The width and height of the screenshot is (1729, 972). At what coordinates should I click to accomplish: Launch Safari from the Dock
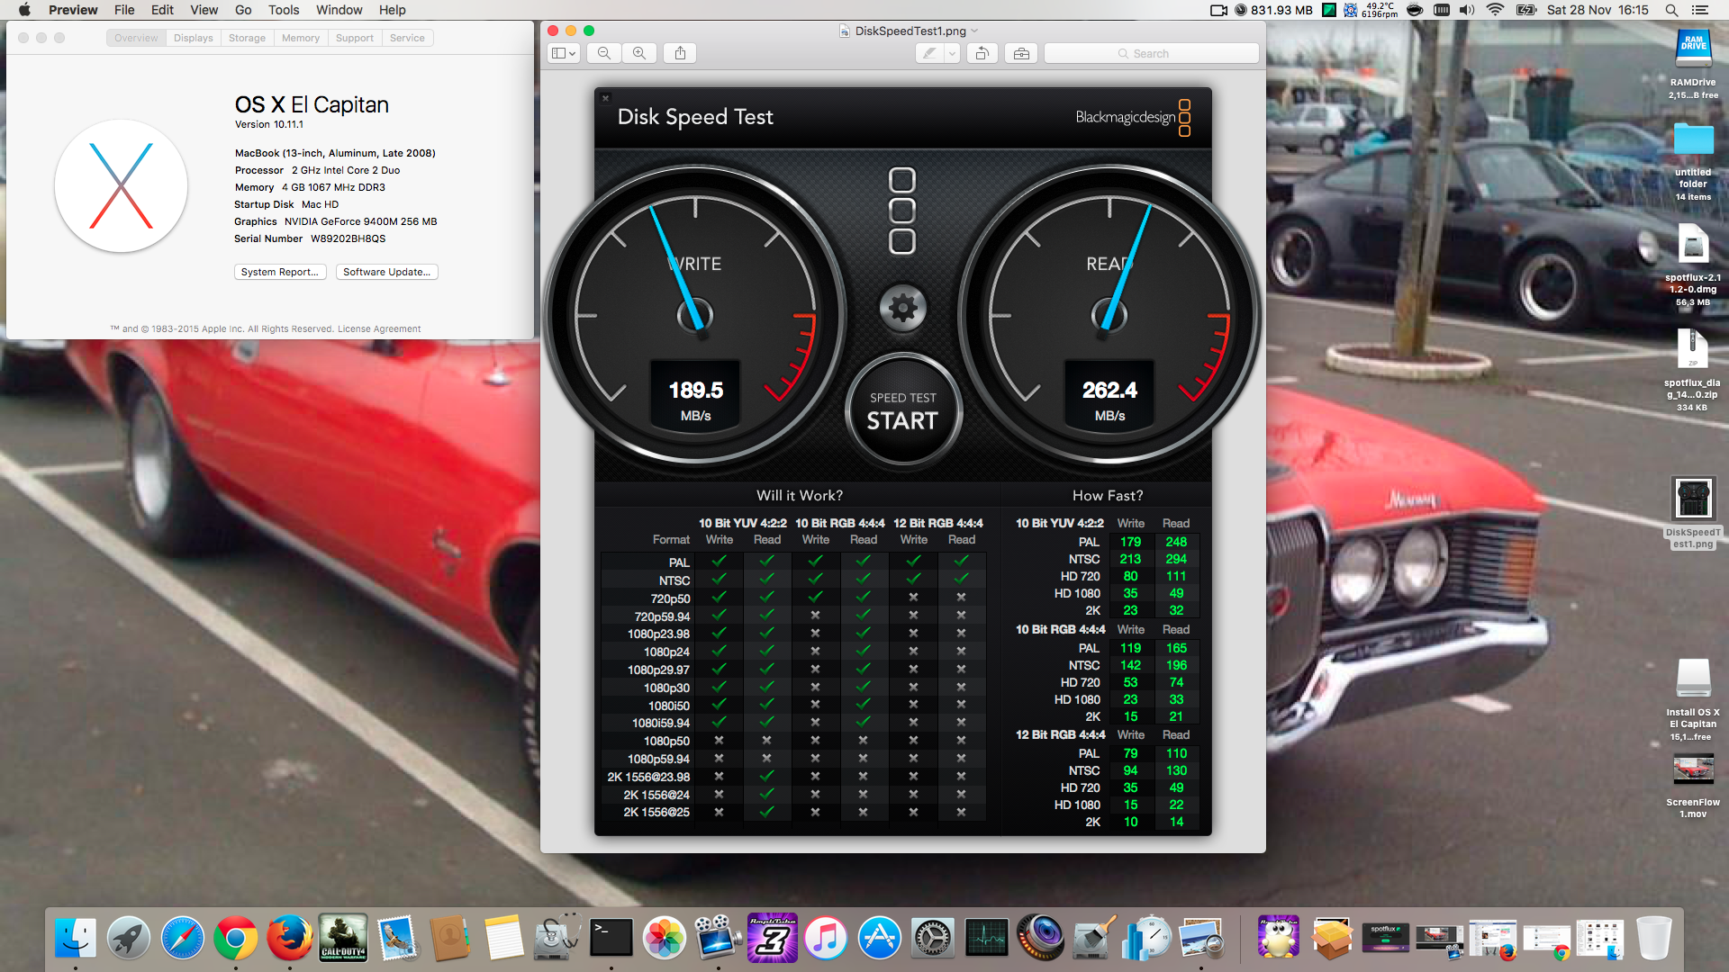(x=183, y=939)
